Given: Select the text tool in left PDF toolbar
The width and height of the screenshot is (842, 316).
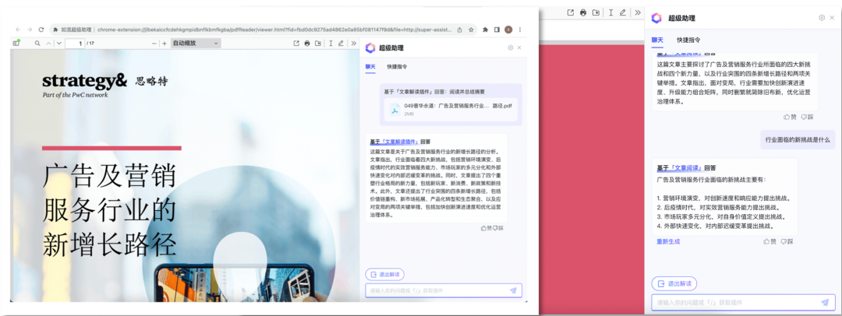Looking at the screenshot, I should pos(331,43).
